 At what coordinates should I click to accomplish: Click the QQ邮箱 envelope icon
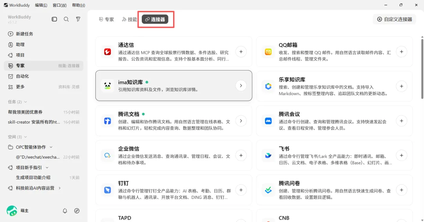click(x=268, y=52)
